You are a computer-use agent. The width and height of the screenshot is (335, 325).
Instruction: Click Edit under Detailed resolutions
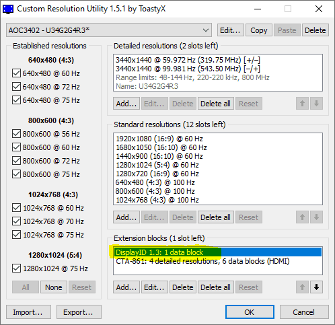click(155, 104)
